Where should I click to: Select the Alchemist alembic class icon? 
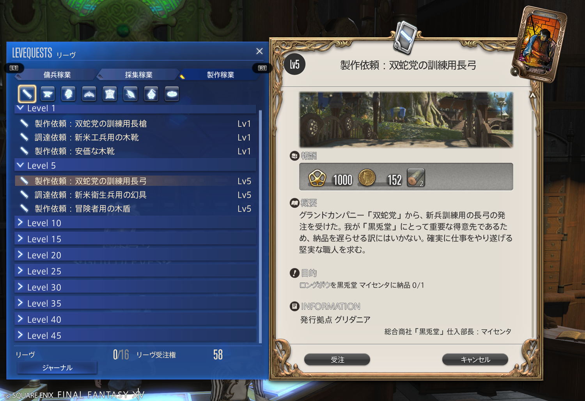(151, 94)
